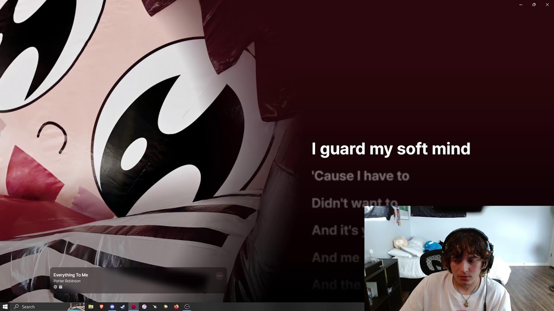554x311 pixels.
Task: Open OBS Studio from the taskbar
Action: pos(187,307)
